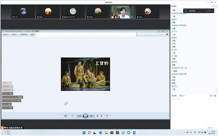Open the green app icon on taskbar
Viewport: 218px width, 136px height.
(129, 133)
